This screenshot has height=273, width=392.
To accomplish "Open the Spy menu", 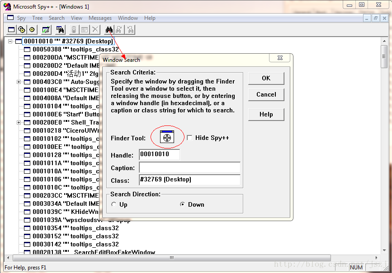I will click(21, 18).
